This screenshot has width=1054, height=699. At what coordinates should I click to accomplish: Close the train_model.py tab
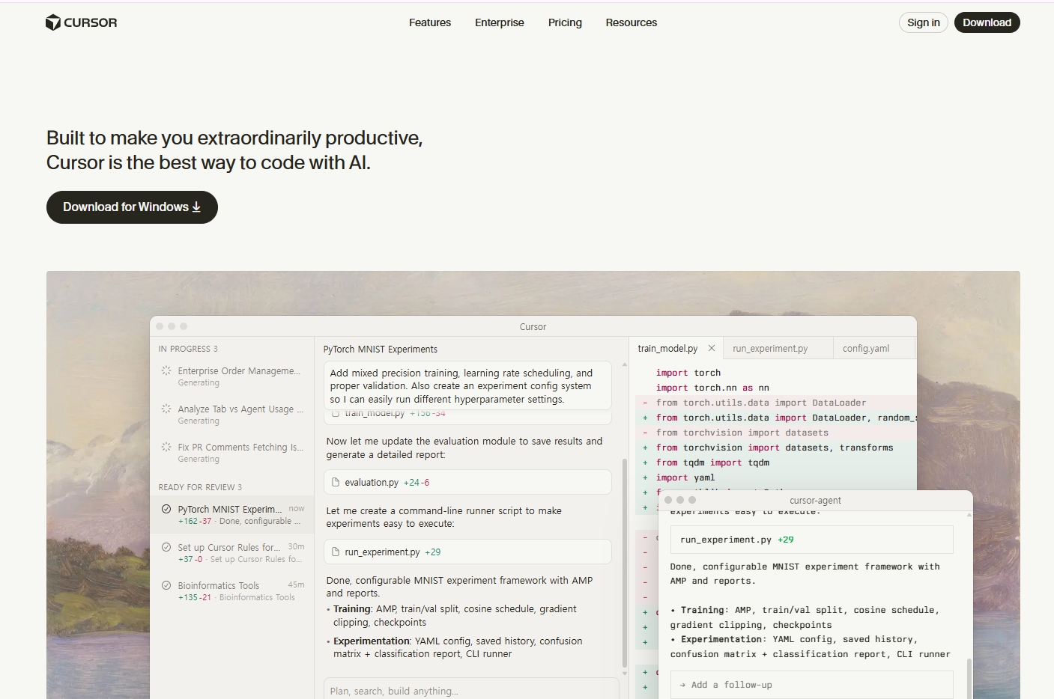712,348
